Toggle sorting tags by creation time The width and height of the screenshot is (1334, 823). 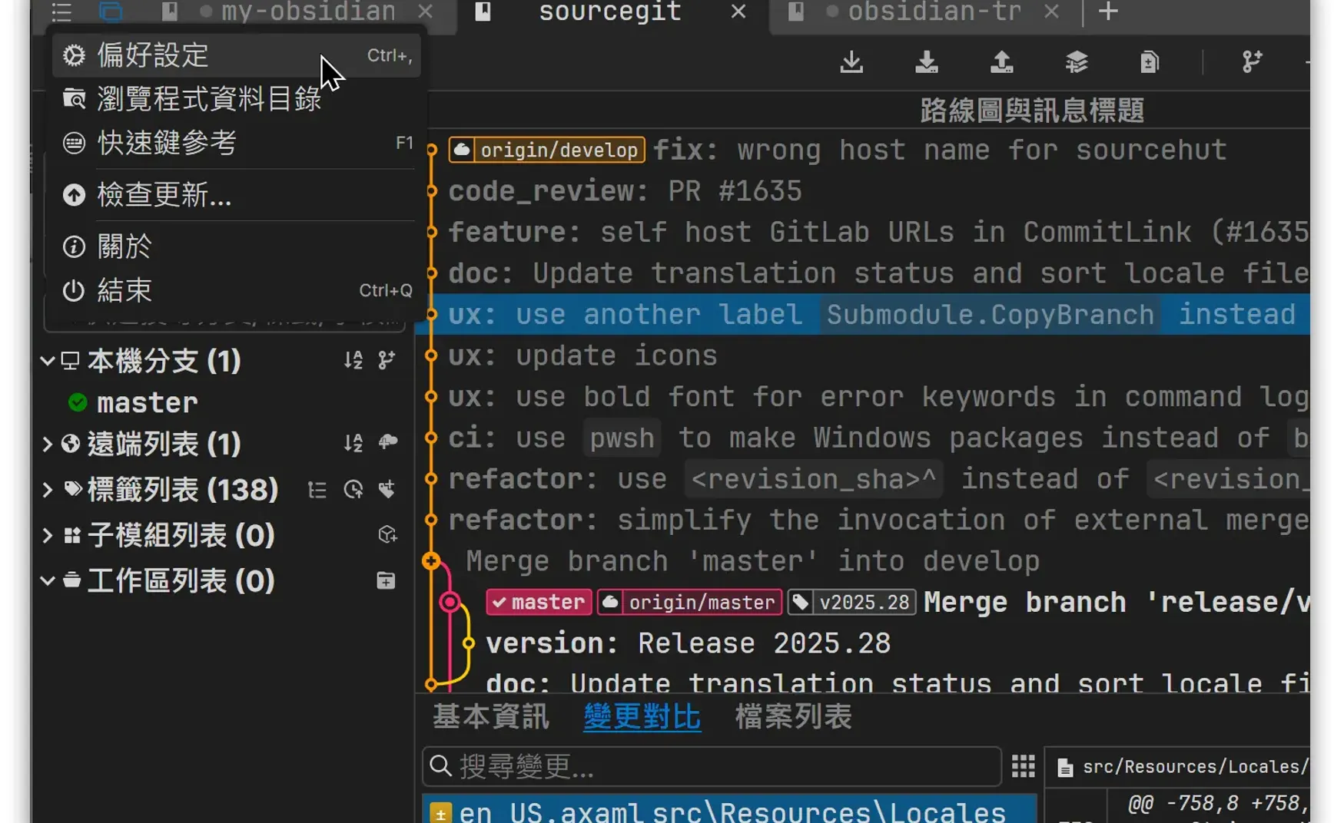(353, 489)
